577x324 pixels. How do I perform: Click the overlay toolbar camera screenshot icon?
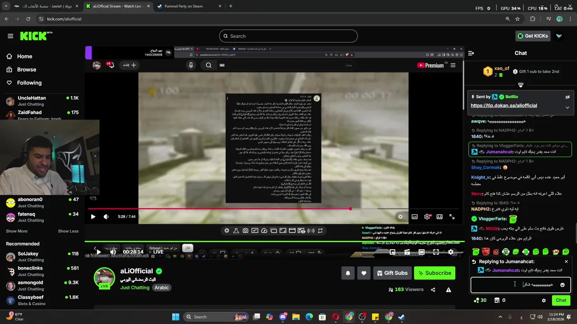coord(245,230)
